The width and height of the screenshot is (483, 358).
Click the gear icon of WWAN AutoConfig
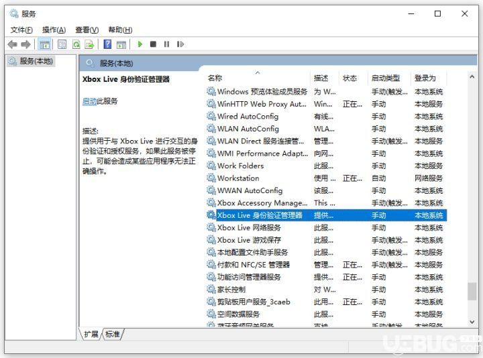pos(211,190)
